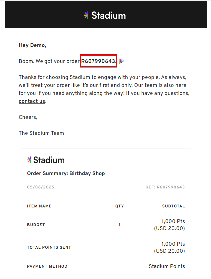Select the bold order number R607990643
Image resolution: width=211 pixels, height=279 pixels.
point(98,61)
